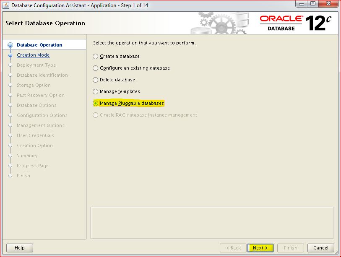Image resolution: width=341 pixels, height=257 pixels.
Task: Minimize the Database Configuration Assistant window
Action: click(x=302, y=4)
